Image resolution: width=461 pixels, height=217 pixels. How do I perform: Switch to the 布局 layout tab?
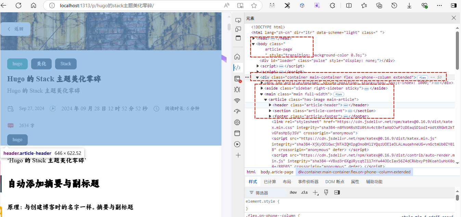(x=287, y=181)
